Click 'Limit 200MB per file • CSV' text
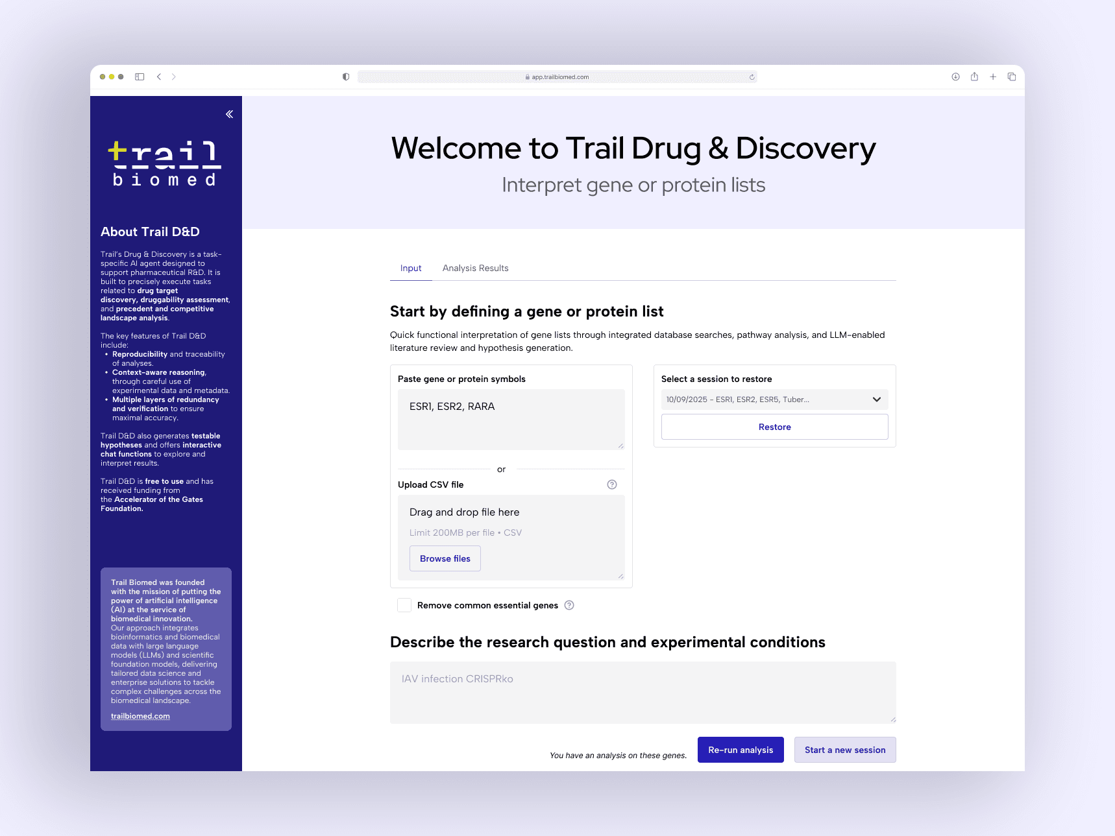This screenshot has width=1115, height=836. pyautogui.click(x=465, y=532)
